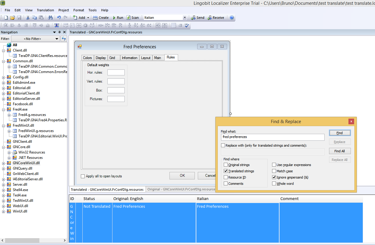
Task: Switch to the Colors tab in Fred Preferences
Action: [x=87, y=58]
